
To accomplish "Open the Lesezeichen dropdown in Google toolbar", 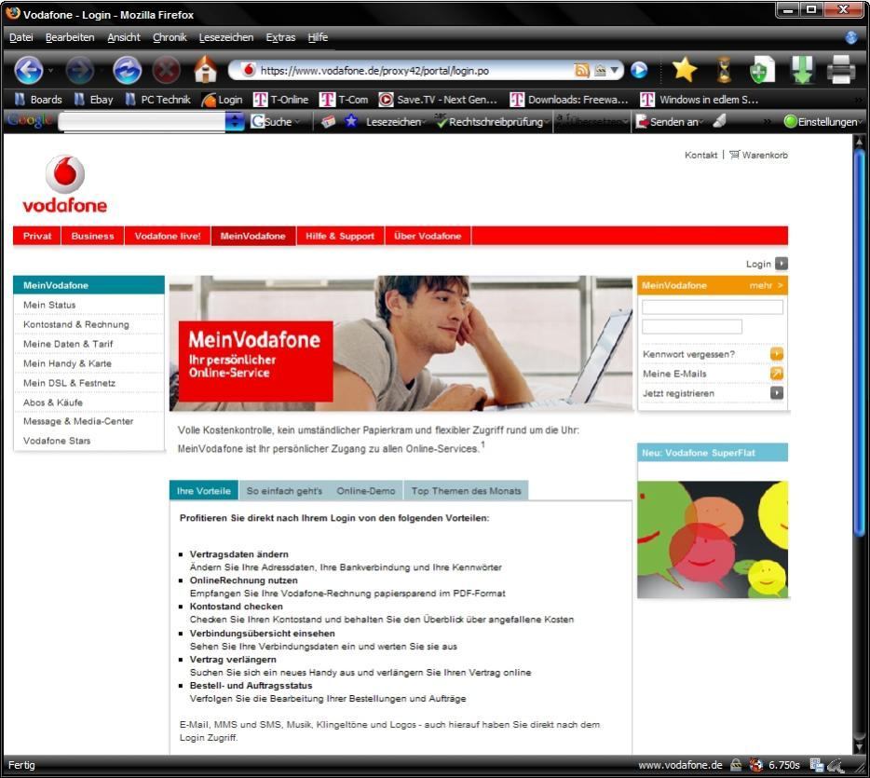I will coord(424,122).
